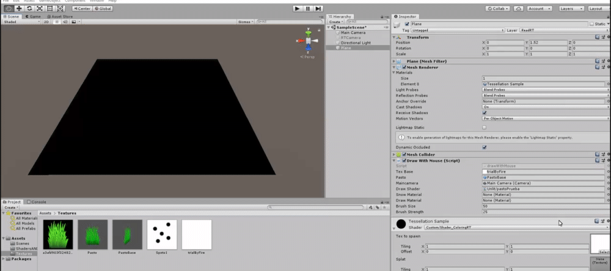This screenshot has width=611, height=271.
Task: Open Plane Mesh Filter preset icon
Action: [x=603, y=61]
